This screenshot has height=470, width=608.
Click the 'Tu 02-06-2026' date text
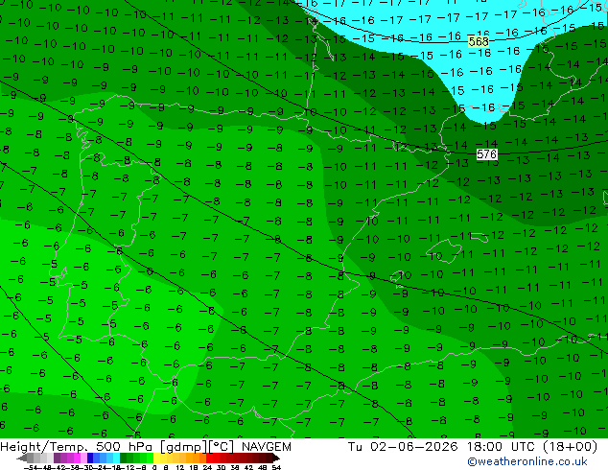pos(403,447)
